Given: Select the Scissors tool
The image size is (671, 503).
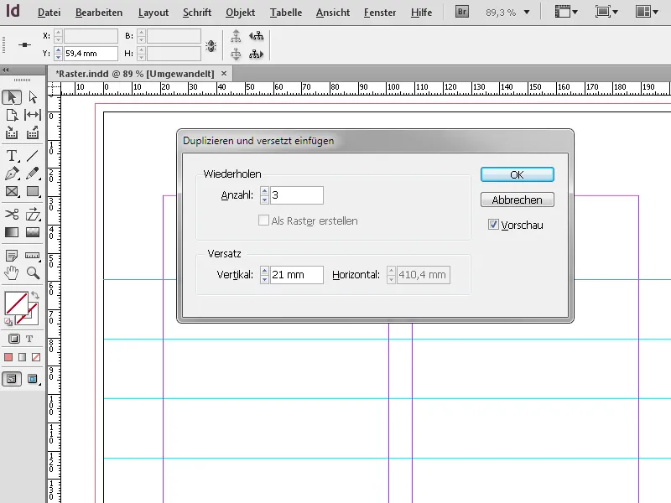Looking at the screenshot, I should [x=12, y=214].
